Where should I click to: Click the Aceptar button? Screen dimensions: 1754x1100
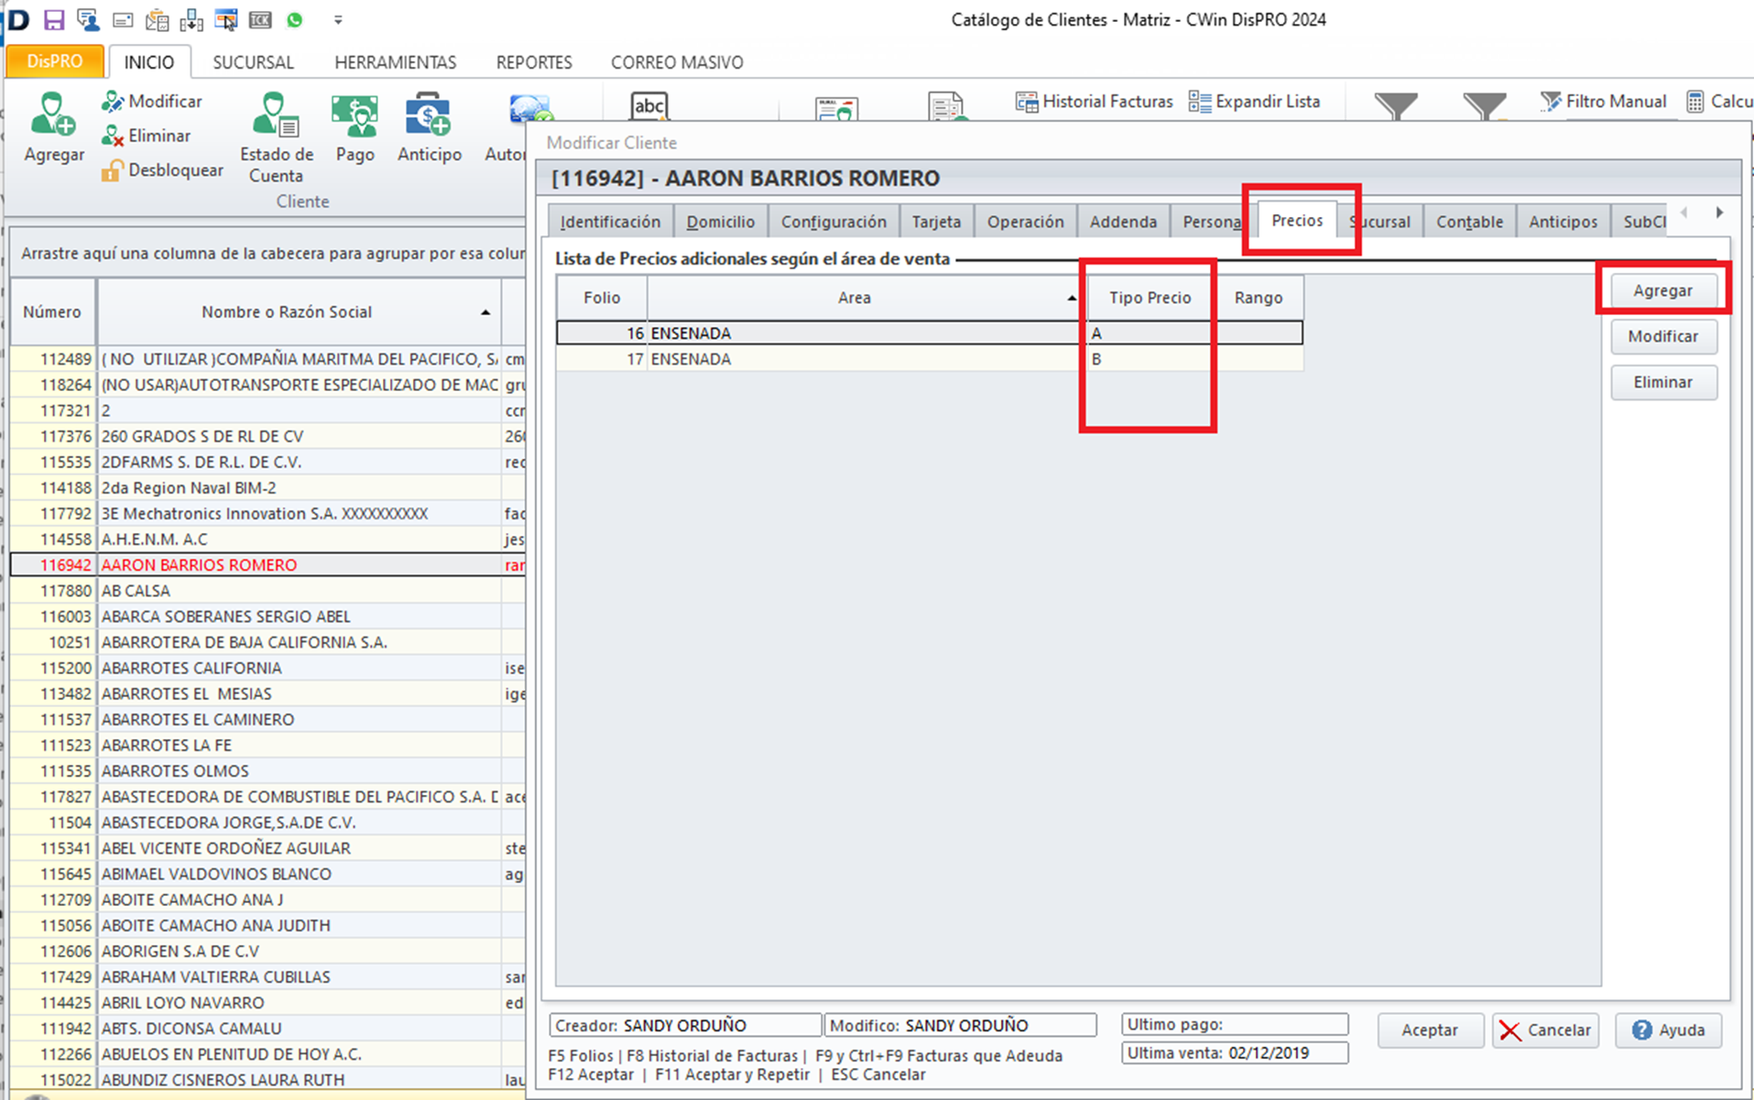pos(1429,1030)
